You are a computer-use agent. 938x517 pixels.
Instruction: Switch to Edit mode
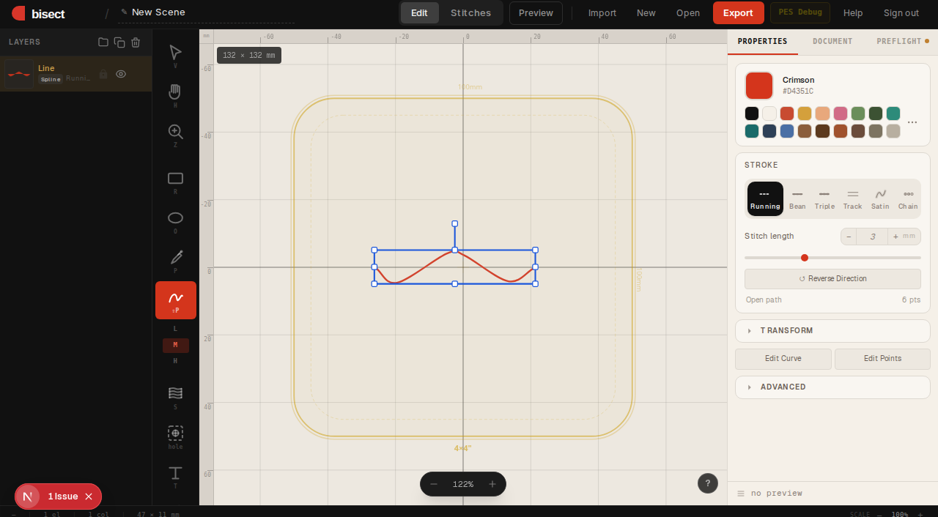pos(419,13)
